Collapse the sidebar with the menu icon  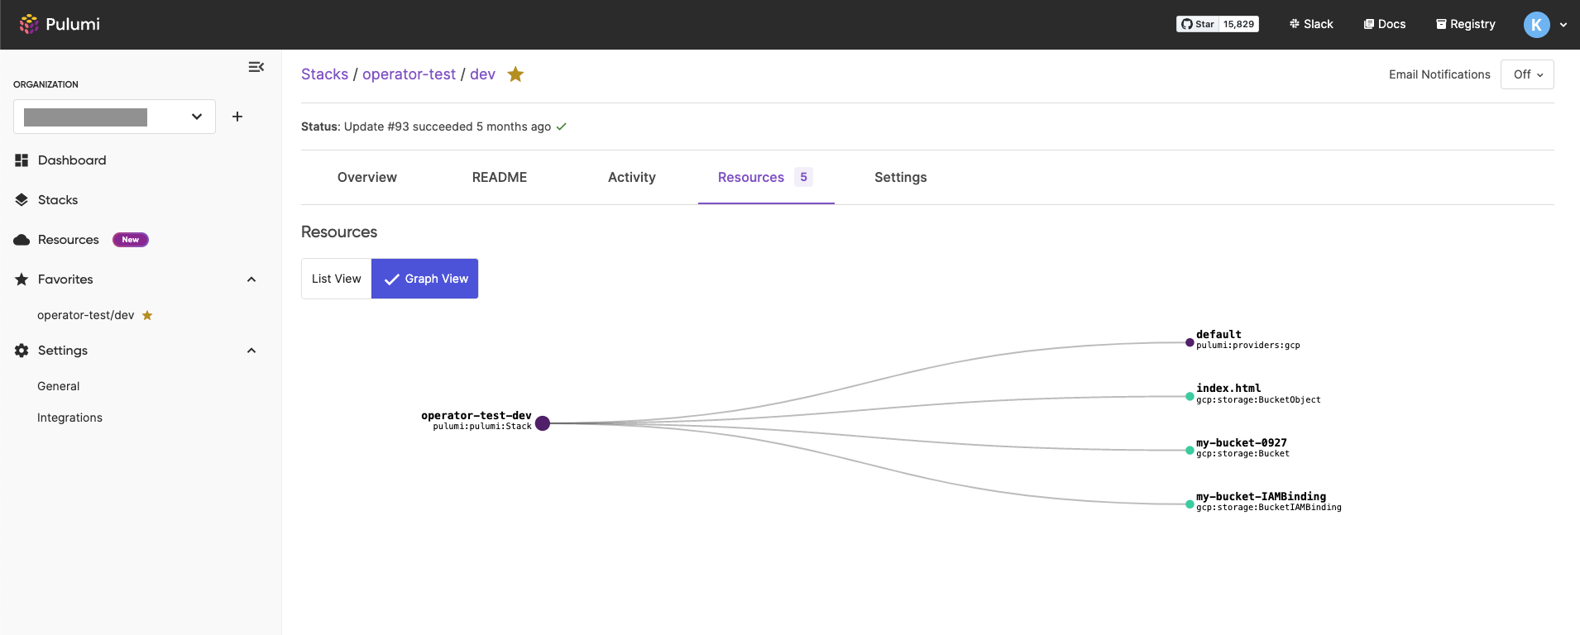click(256, 67)
